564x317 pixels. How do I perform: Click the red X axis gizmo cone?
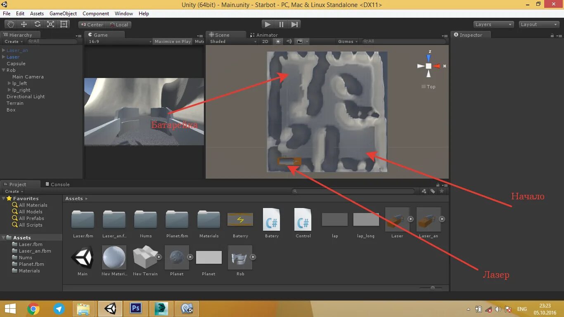coord(437,66)
